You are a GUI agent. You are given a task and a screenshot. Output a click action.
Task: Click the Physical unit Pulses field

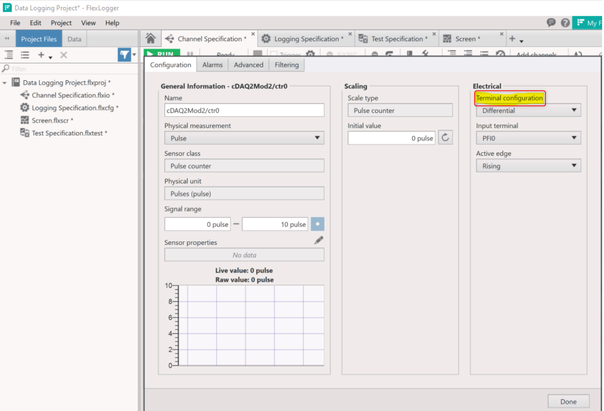(244, 194)
